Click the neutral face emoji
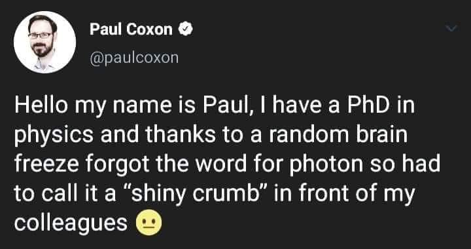 tap(149, 223)
